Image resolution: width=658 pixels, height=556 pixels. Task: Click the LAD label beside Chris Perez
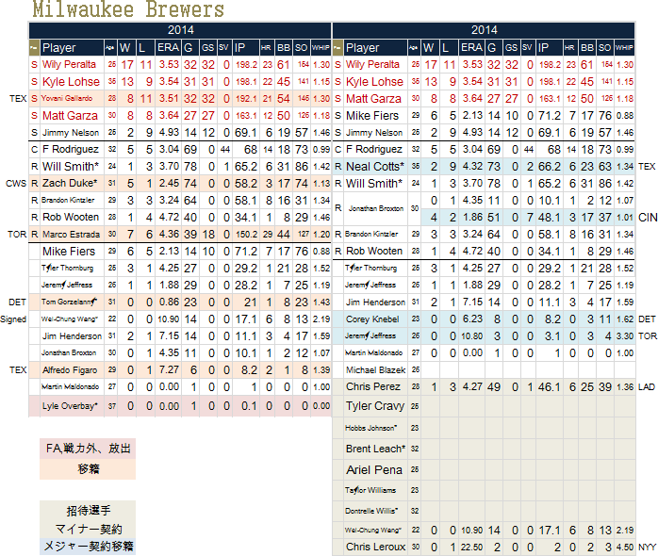647,387
